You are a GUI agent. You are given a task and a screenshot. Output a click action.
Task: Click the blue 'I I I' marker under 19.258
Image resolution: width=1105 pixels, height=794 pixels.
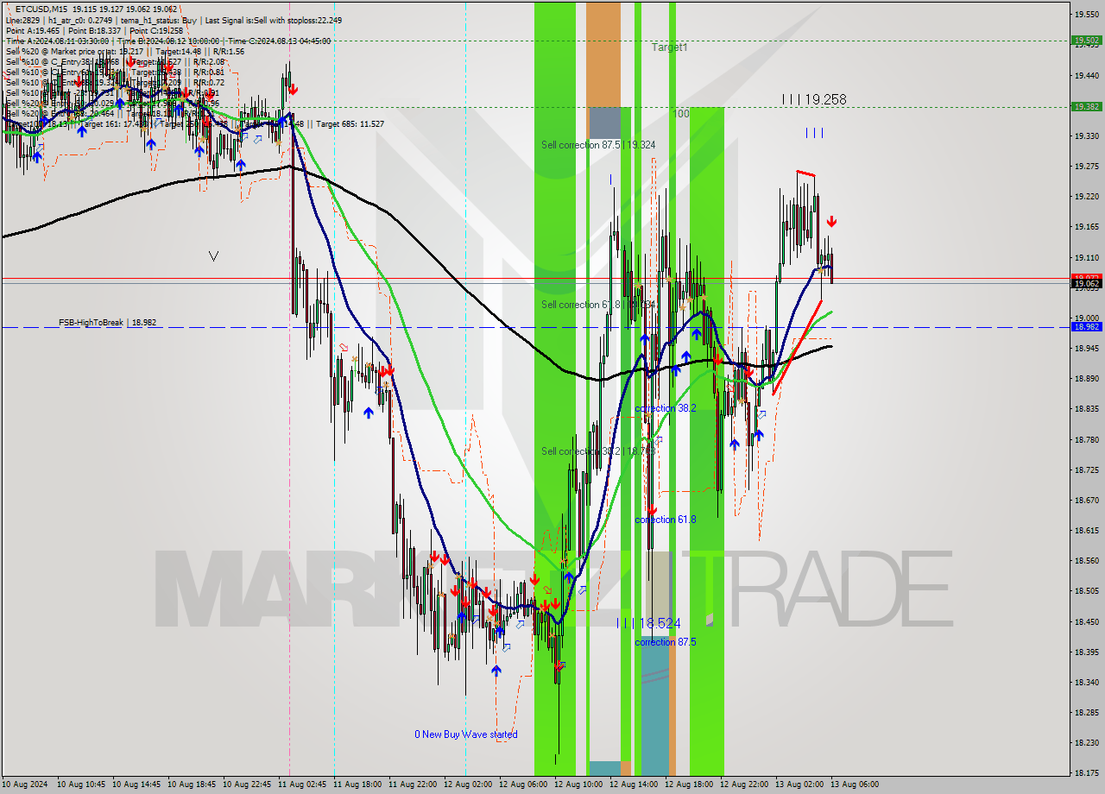(815, 132)
